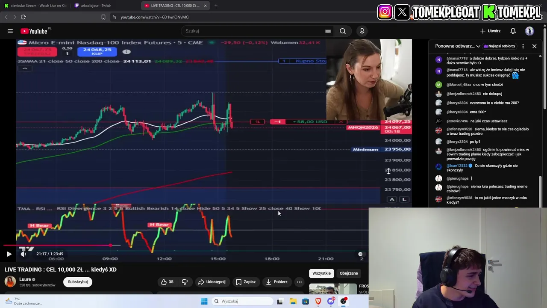Image resolution: width=547 pixels, height=308 pixels.
Task: Click the taskbar Wyszukaj search box
Action: point(242,301)
